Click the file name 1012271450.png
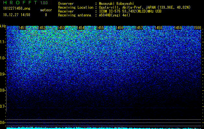Image resolution: width=204 pixels, height=129 pixels. 17,8
